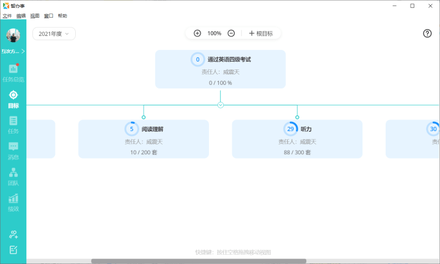Image resolution: width=440 pixels, height=264 pixels.
Task: Click the invite member icon in sidebar
Action: (13, 234)
